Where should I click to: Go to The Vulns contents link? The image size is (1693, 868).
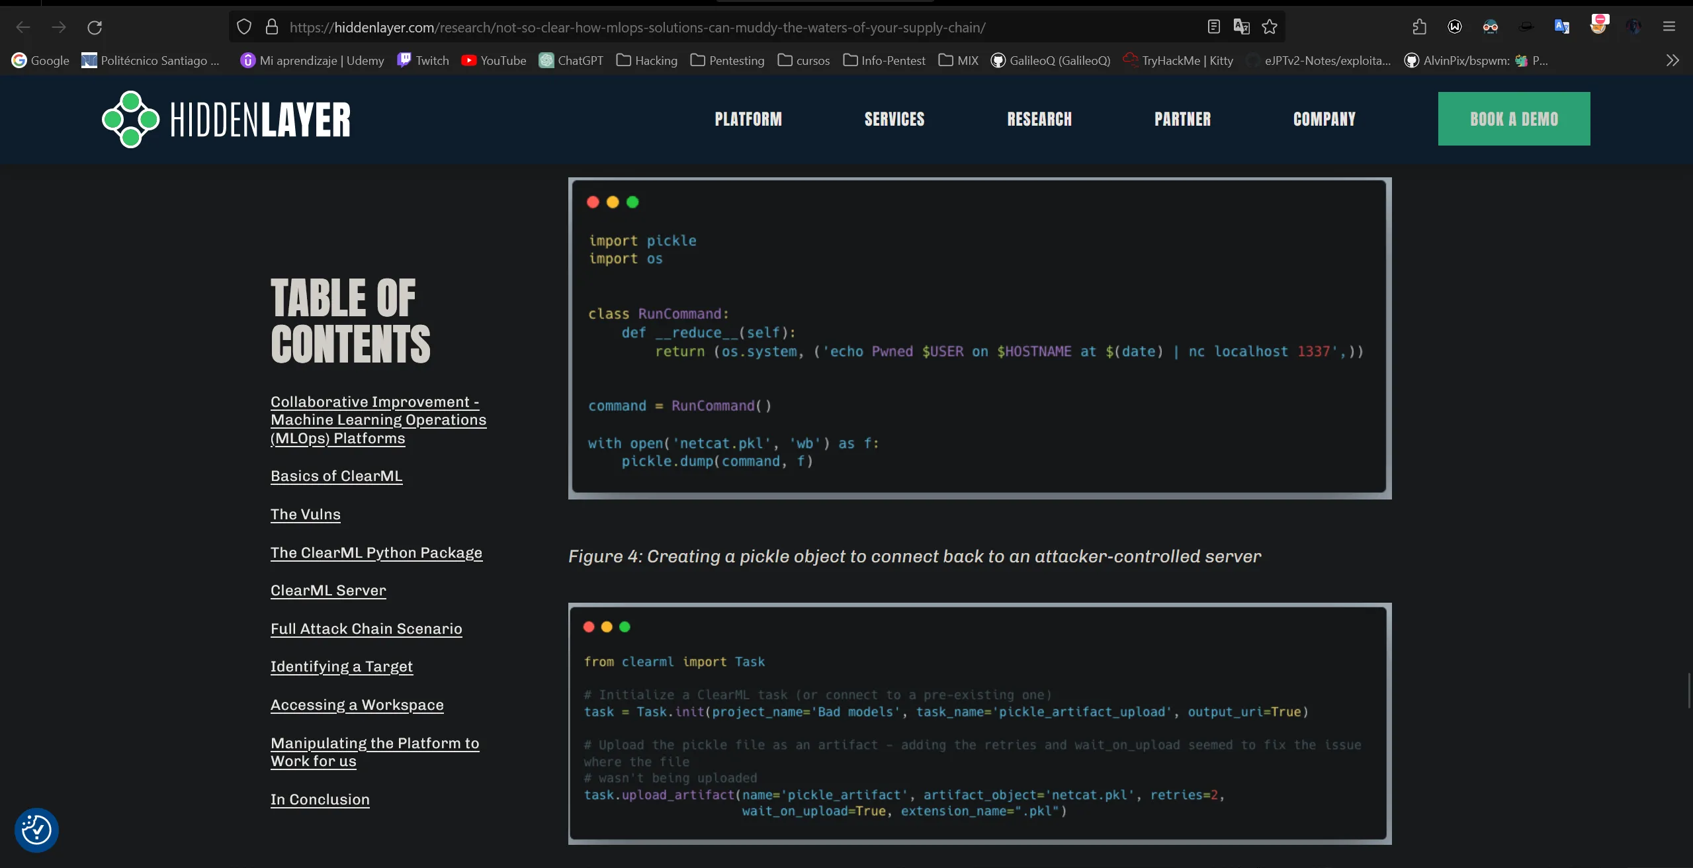[306, 514]
